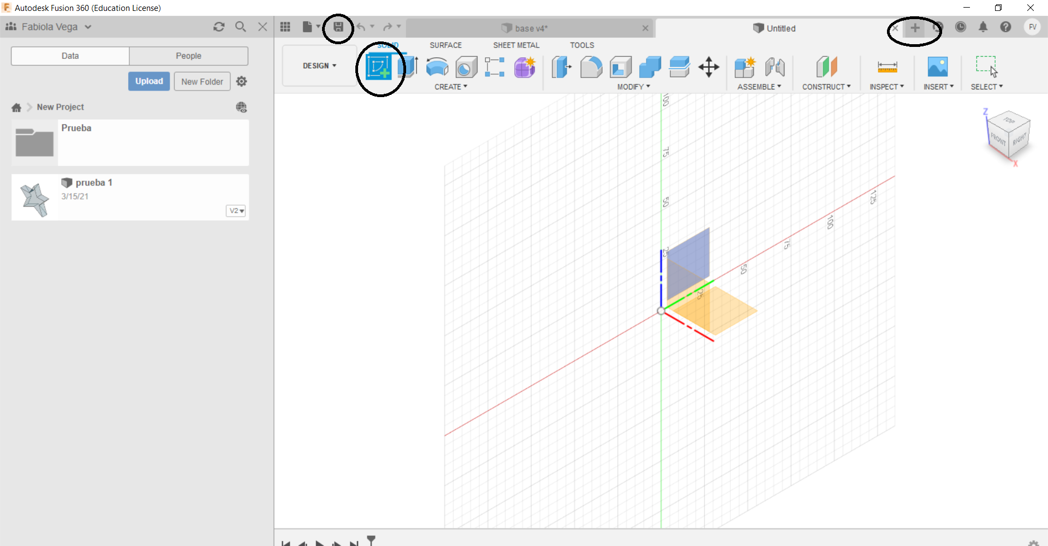
Task: Insert a canvas using the Insert icon
Action: pos(938,67)
